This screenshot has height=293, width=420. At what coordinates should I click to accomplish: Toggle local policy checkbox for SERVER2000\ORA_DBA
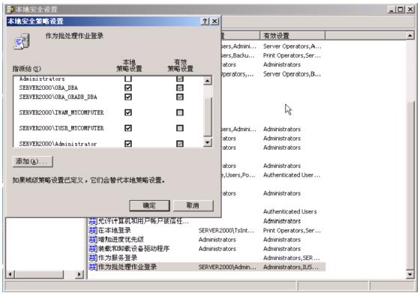pyautogui.click(x=128, y=88)
